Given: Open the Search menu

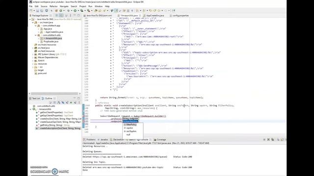Looking at the screenshot, I should pos(74,6).
